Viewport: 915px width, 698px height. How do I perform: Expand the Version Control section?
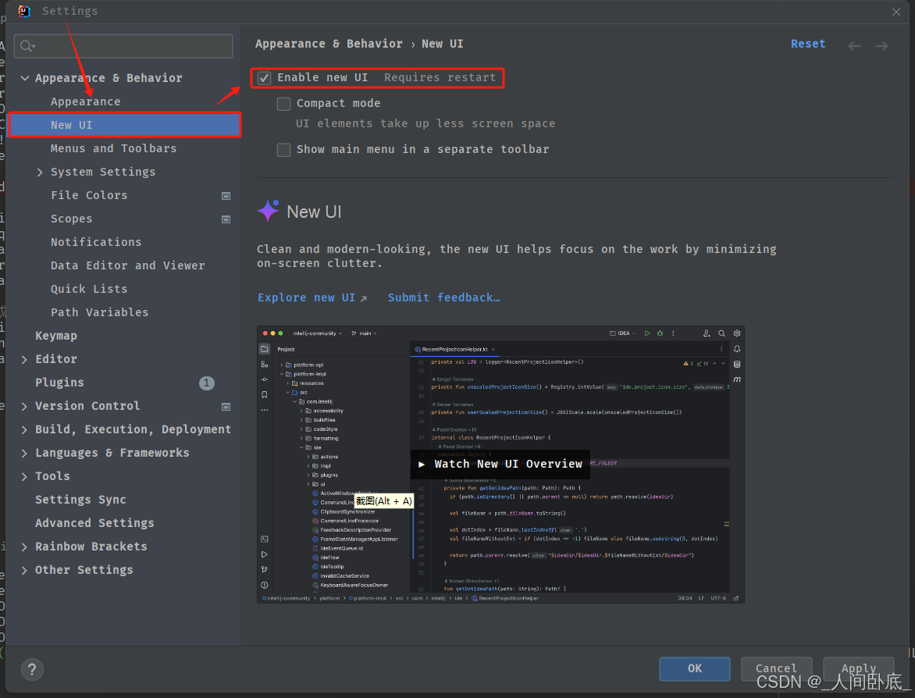pyautogui.click(x=24, y=406)
